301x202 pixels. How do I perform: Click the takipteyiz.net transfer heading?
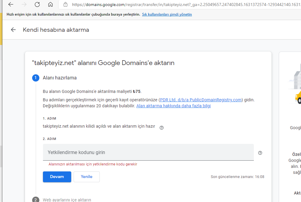[x=103, y=63]
